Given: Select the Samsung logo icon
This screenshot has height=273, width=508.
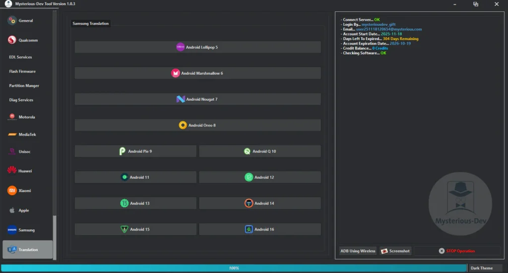Looking at the screenshot, I should click(x=12, y=230).
